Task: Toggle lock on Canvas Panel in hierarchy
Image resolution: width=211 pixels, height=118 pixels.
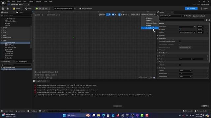Action: [29, 69]
